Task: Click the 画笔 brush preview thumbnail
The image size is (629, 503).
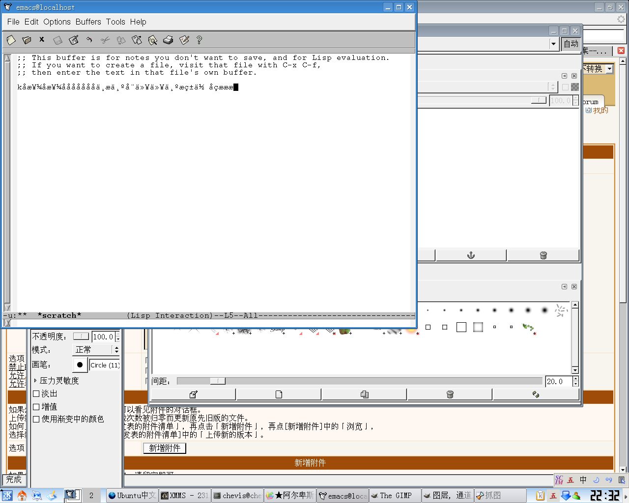Action: point(80,365)
